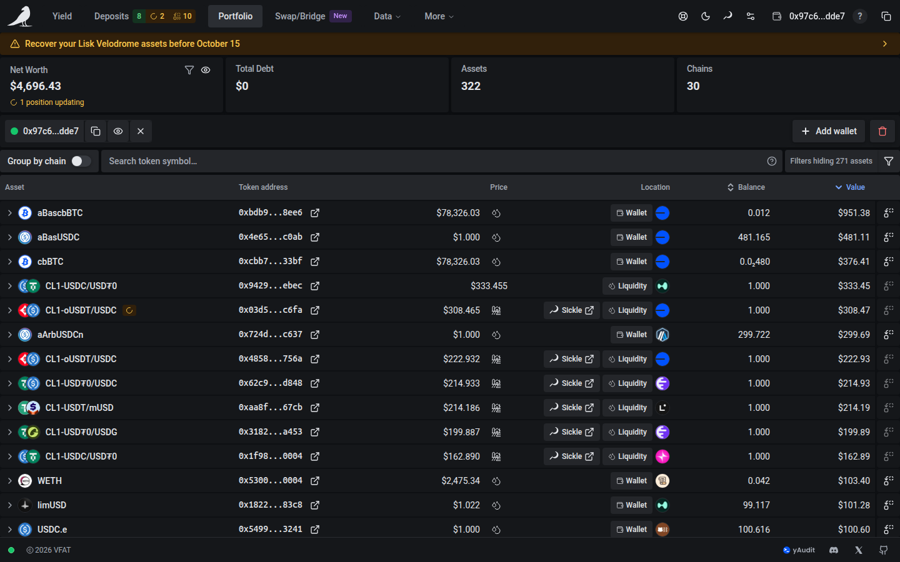The height and width of the screenshot is (562, 900).
Task: Open Net Worth filter funnel icon
Action: (x=189, y=70)
